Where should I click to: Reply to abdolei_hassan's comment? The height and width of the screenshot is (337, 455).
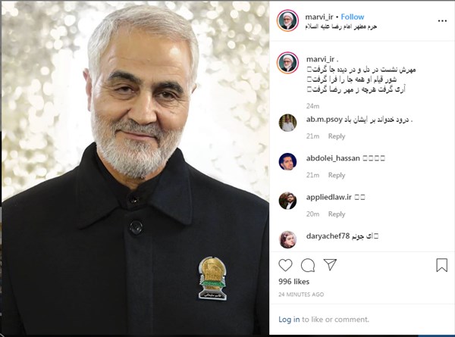click(x=337, y=175)
